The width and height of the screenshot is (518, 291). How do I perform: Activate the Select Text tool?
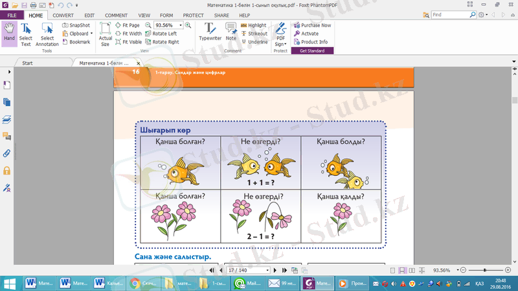pos(26,32)
